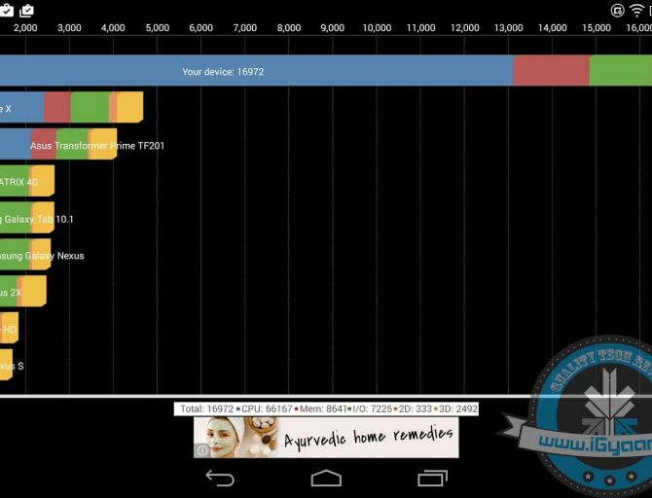The width and height of the screenshot is (652, 498).
Task: Tap the first Play Store notification icon
Action: (6, 10)
